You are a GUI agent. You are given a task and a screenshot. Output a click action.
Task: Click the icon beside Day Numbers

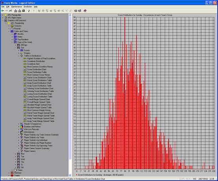pos(15,39)
